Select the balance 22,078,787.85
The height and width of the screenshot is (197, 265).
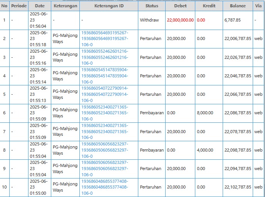[x=238, y=132]
